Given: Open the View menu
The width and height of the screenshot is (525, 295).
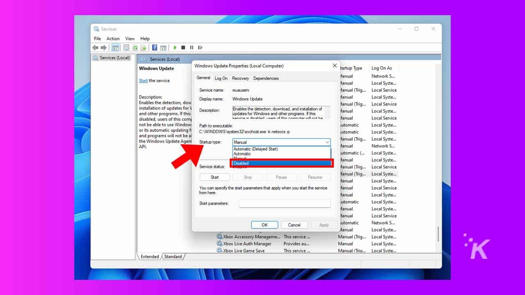Looking at the screenshot, I should (x=130, y=39).
